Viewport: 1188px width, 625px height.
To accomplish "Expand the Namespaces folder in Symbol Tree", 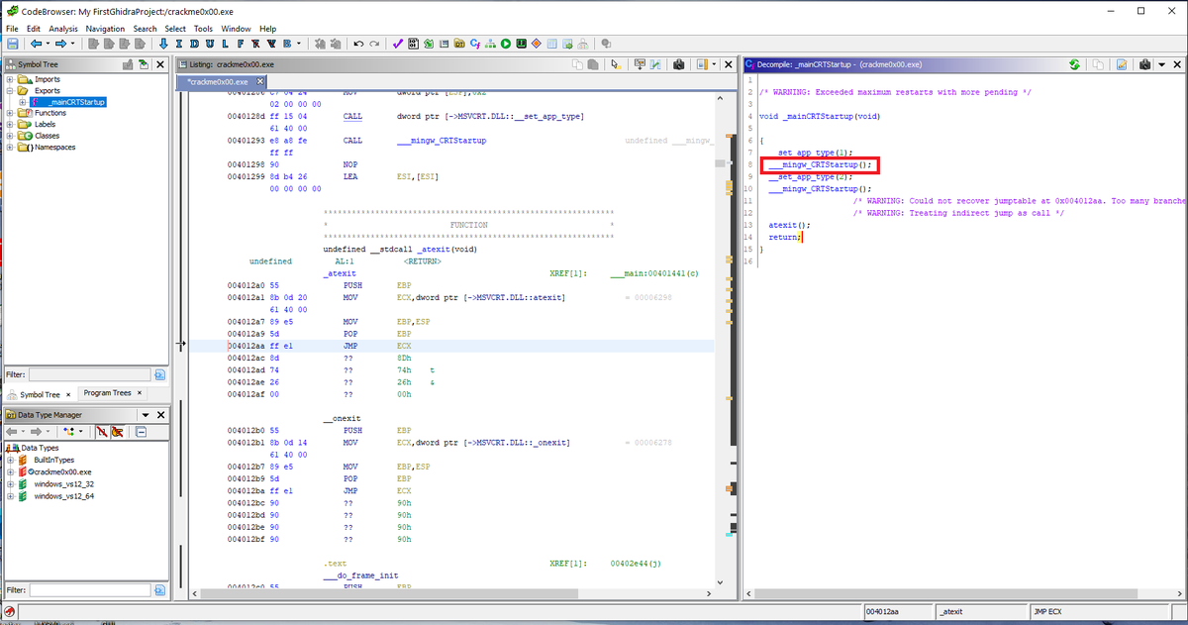I will pos(10,147).
